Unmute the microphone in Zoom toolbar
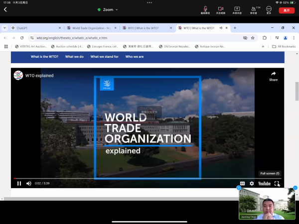This screenshot has width=299, height=224. coord(204,8)
